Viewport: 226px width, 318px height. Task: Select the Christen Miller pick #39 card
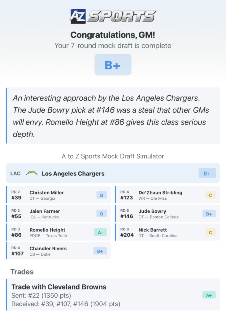[59, 195]
